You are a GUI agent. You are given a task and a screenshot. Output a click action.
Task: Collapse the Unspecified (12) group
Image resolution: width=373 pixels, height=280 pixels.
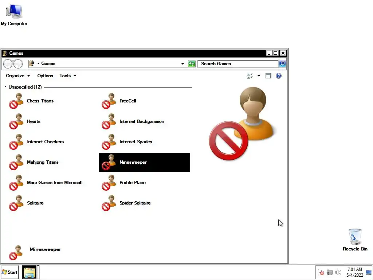pos(5,87)
